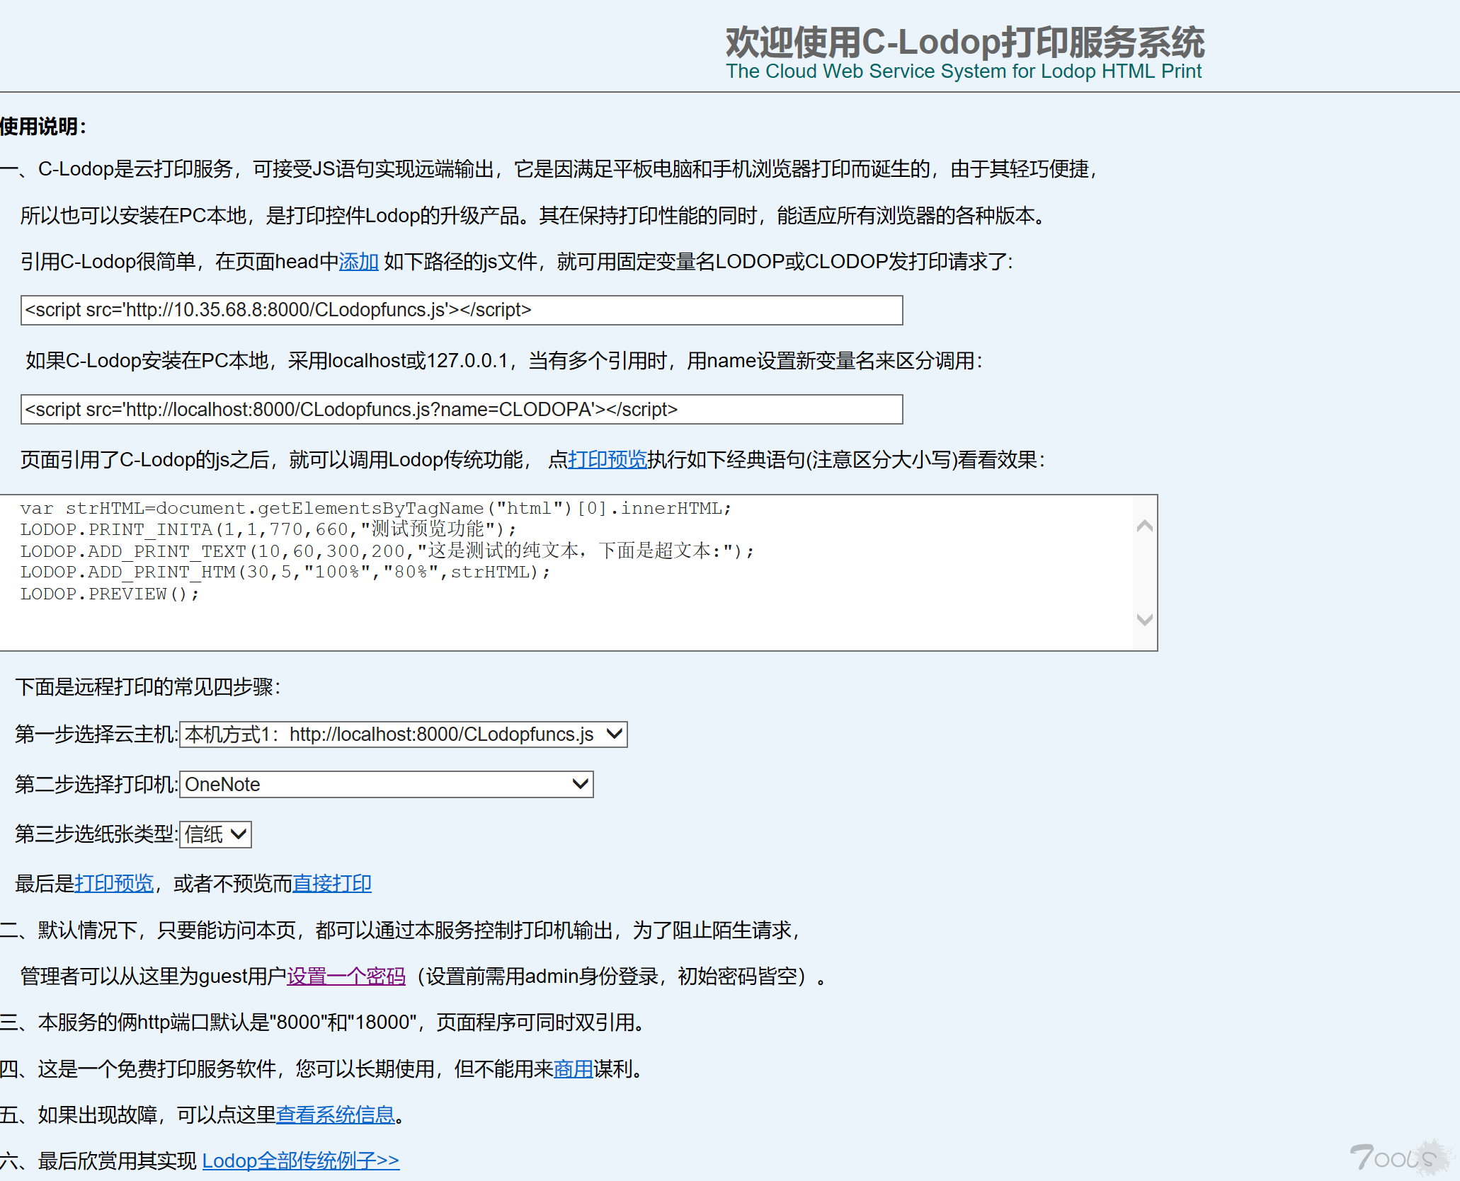Click the localhost CLODOPA script input field
This screenshot has width=1460, height=1181.
click(462, 410)
